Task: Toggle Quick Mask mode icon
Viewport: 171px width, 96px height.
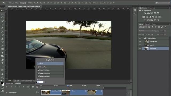Action: (2, 88)
